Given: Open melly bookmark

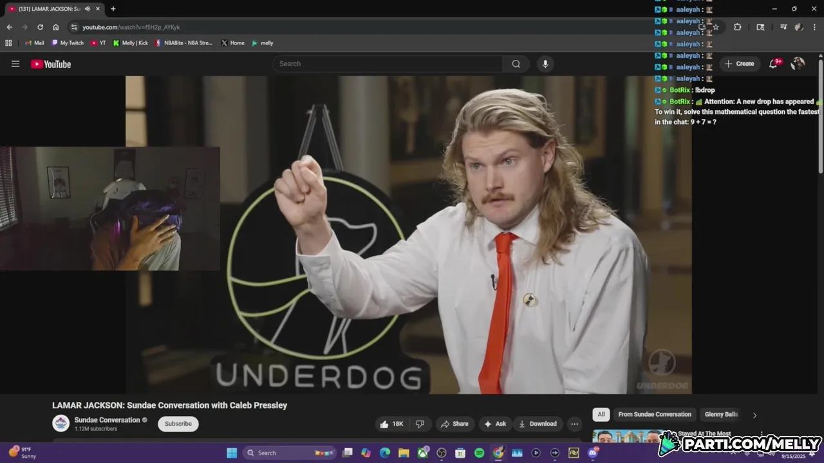Looking at the screenshot, I should click(263, 43).
